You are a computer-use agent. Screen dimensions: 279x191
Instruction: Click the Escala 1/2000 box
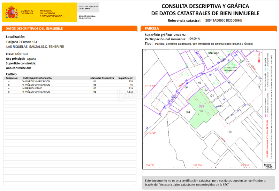pyautogui.click(x=268, y=166)
